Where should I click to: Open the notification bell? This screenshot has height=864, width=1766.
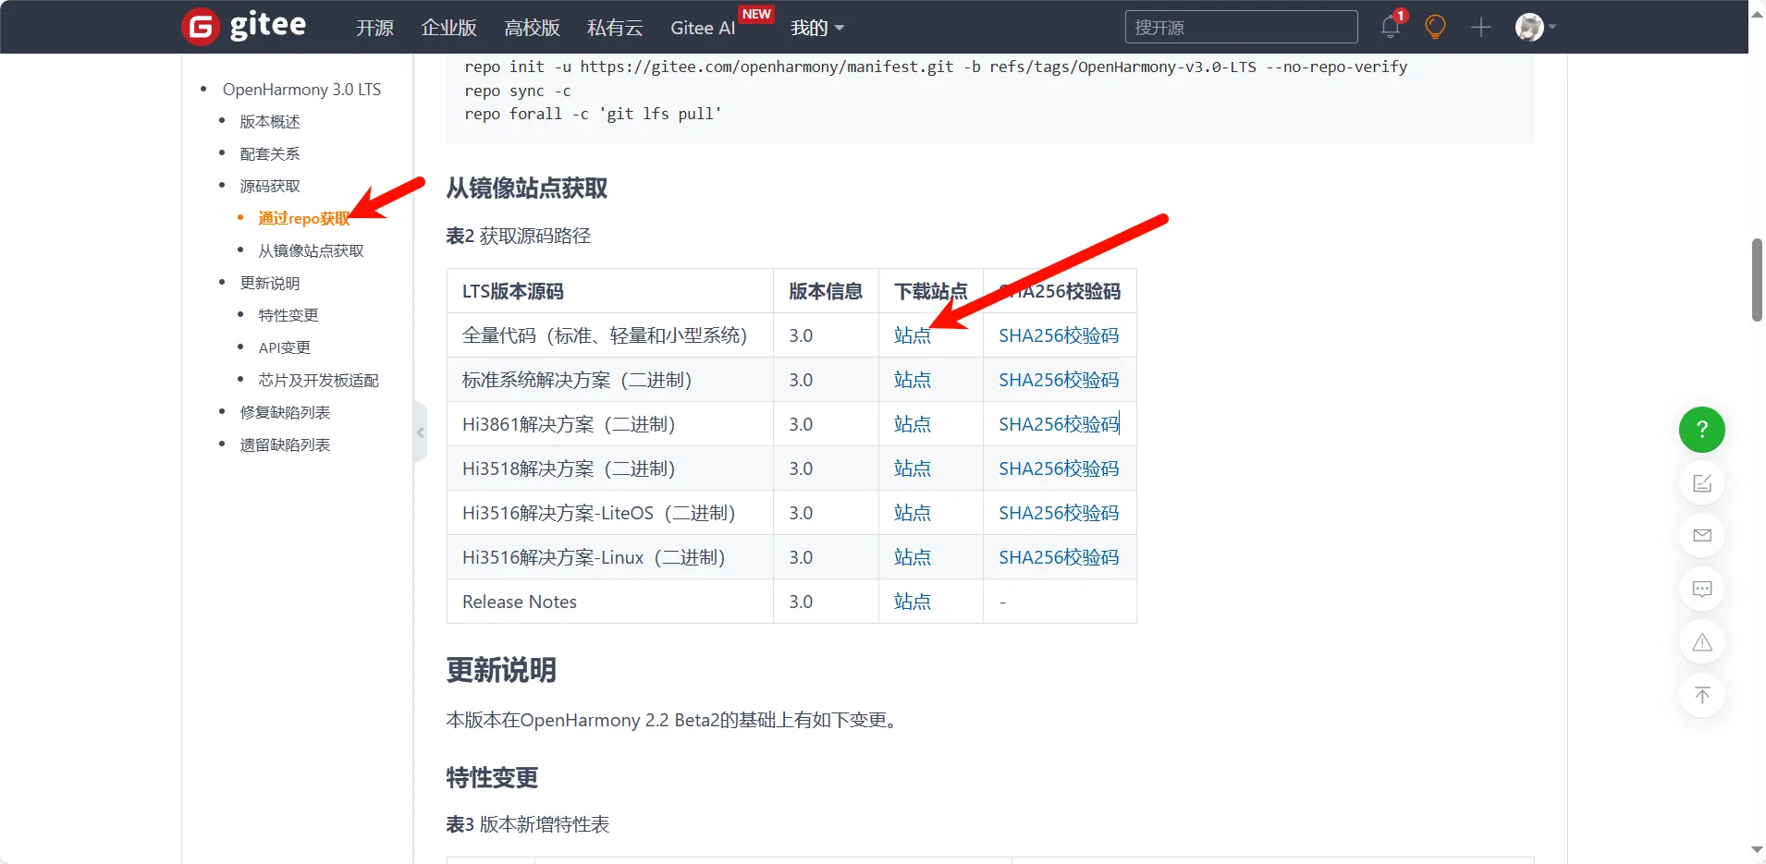click(x=1390, y=27)
